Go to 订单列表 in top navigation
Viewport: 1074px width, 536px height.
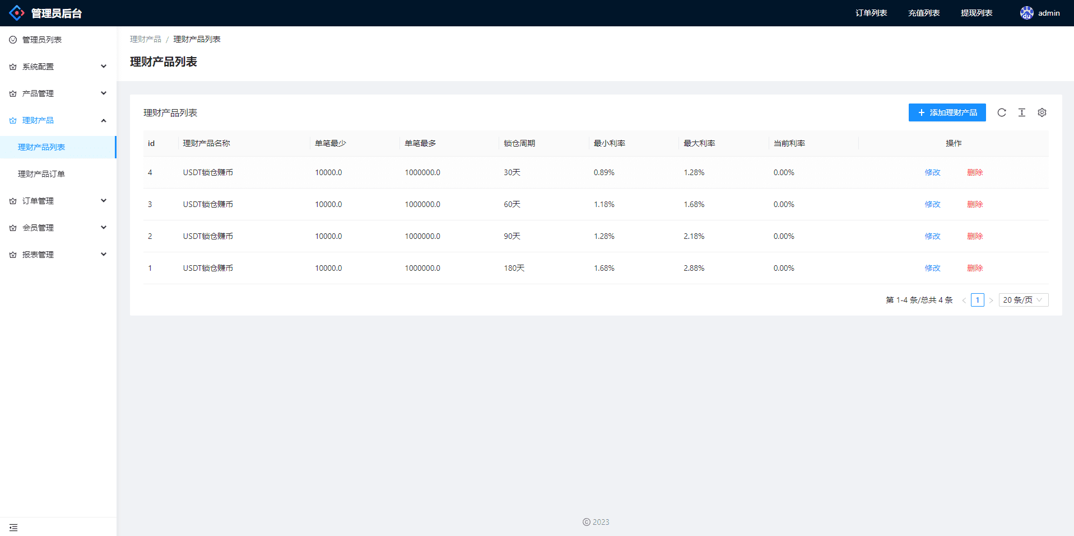pos(871,13)
